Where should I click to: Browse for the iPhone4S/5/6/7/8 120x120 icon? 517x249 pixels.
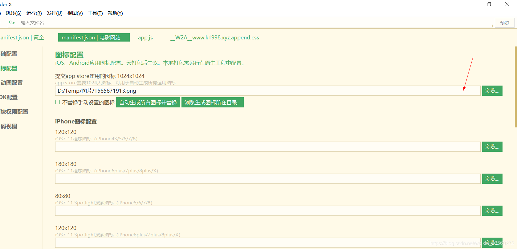coord(492,147)
